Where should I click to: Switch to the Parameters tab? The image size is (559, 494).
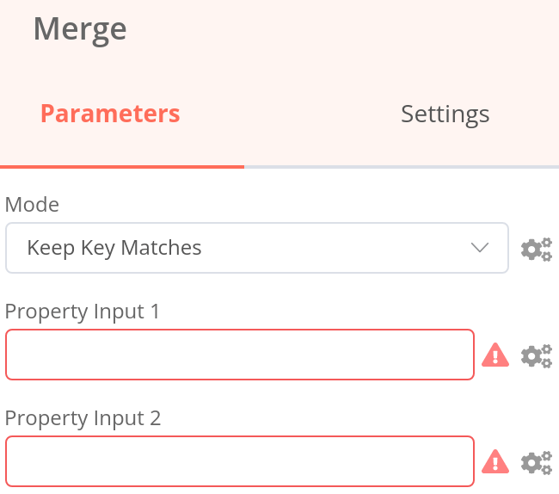110,114
